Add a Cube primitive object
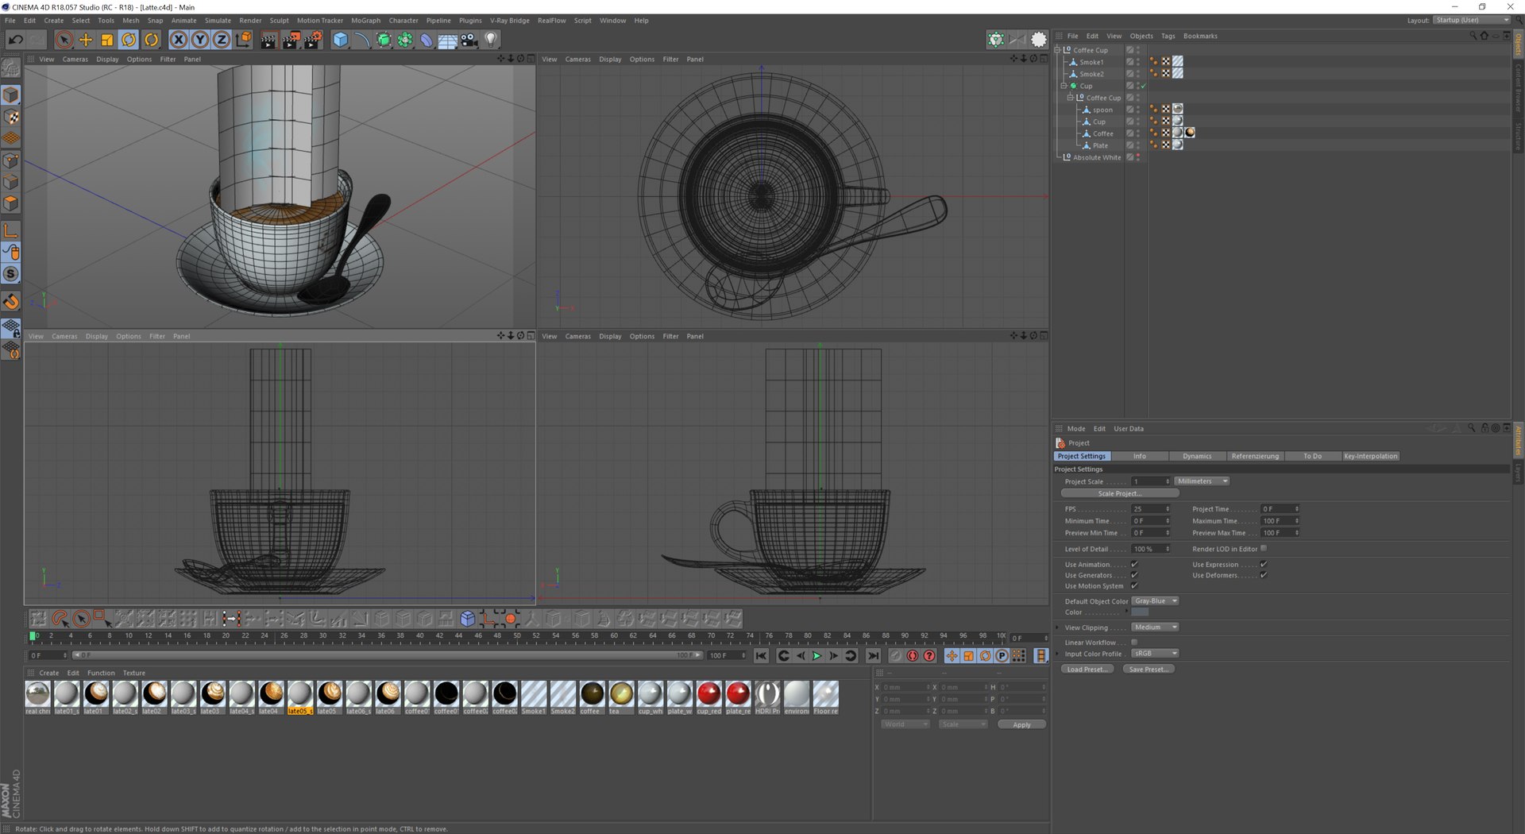1525x834 pixels. click(x=341, y=40)
